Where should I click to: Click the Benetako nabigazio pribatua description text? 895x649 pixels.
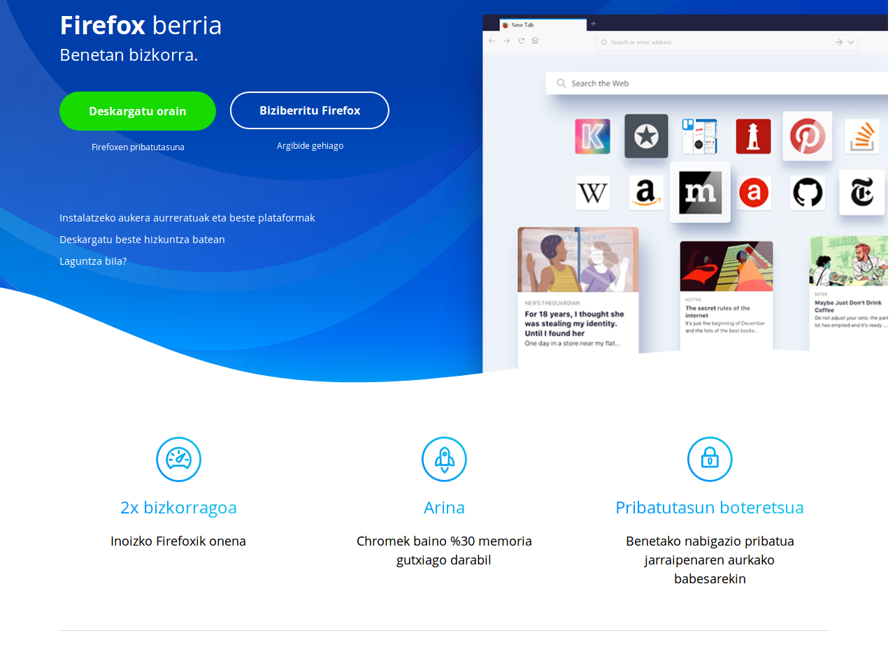tap(710, 560)
